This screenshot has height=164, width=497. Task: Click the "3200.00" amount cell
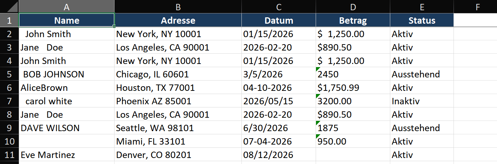(353, 101)
